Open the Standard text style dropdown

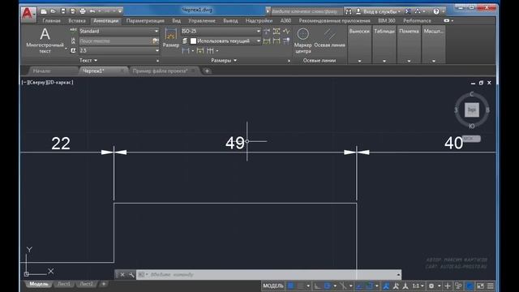119,31
